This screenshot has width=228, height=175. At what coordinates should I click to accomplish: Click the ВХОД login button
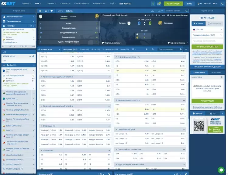click(189, 4)
